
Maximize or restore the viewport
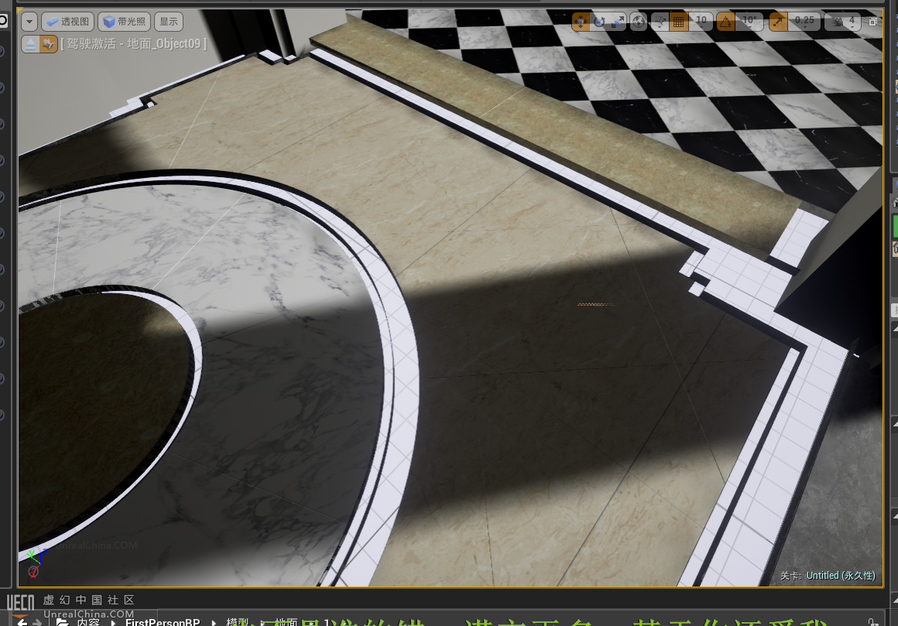click(x=872, y=22)
